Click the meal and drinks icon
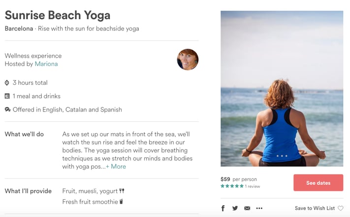Screen dimensions: 350x217 point(7,96)
